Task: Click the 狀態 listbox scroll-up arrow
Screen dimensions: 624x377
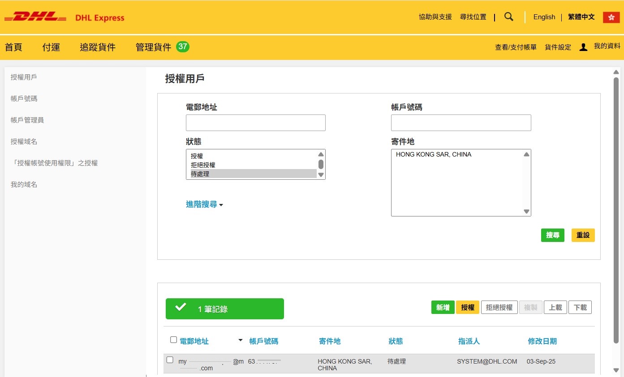Action: click(321, 154)
